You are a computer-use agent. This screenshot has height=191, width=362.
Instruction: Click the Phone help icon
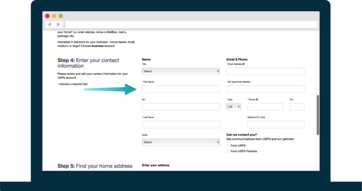tap(257, 100)
